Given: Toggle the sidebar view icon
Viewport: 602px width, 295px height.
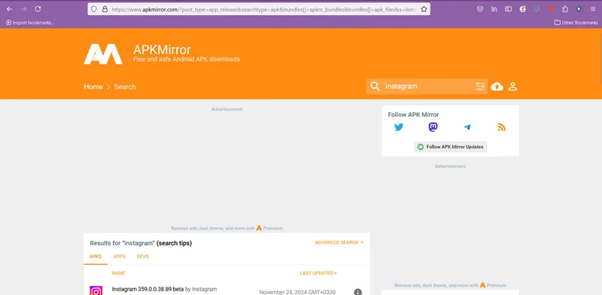Looking at the screenshot, I should pyautogui.click(x=509, y=9).
